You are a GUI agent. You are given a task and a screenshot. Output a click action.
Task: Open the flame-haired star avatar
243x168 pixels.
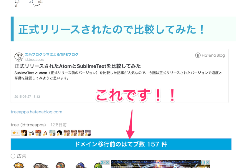click(24, 133)
